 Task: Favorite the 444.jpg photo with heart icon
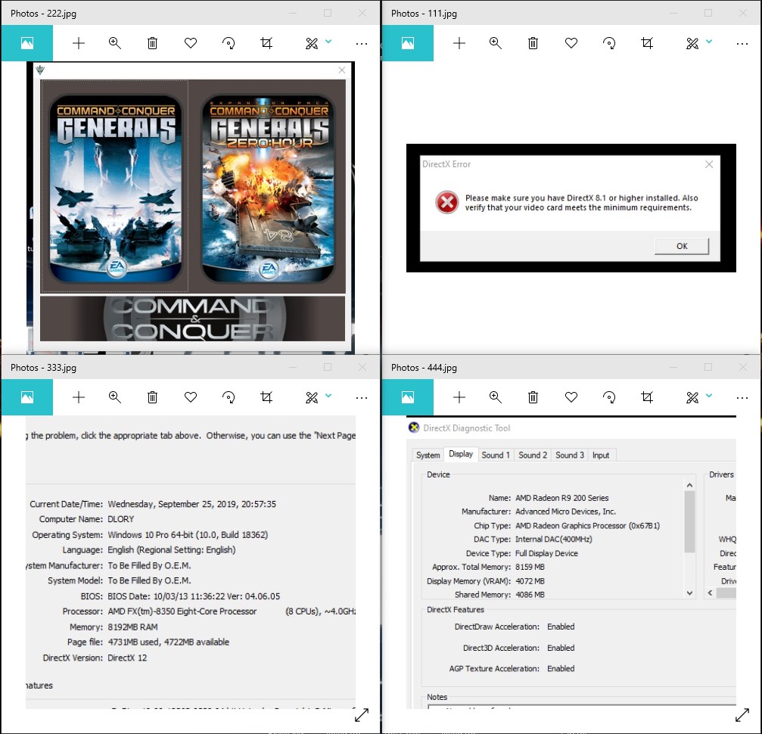pos(571,397)
